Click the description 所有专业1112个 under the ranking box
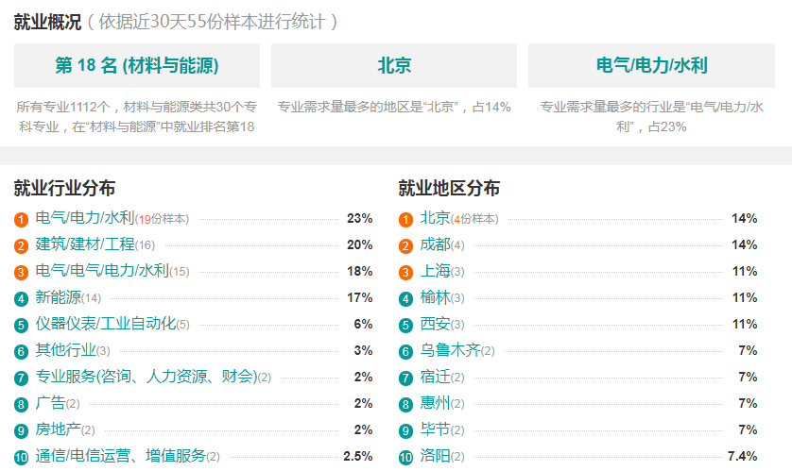Viewport: 792px width, 471px height. [137, 116]
